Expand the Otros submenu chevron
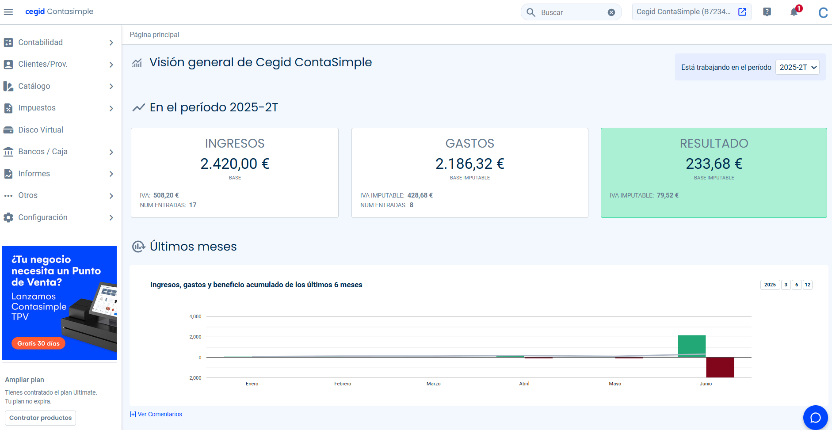 pos(111,196)
